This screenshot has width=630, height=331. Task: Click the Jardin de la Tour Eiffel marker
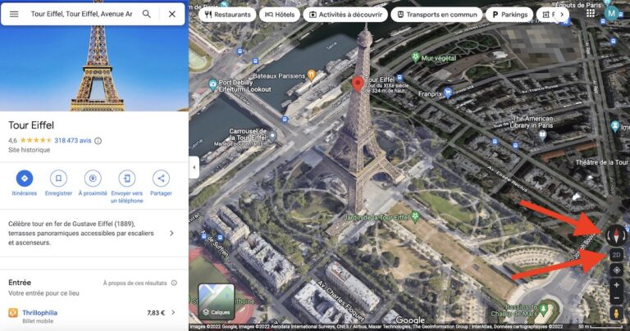(x=415, y=216)
